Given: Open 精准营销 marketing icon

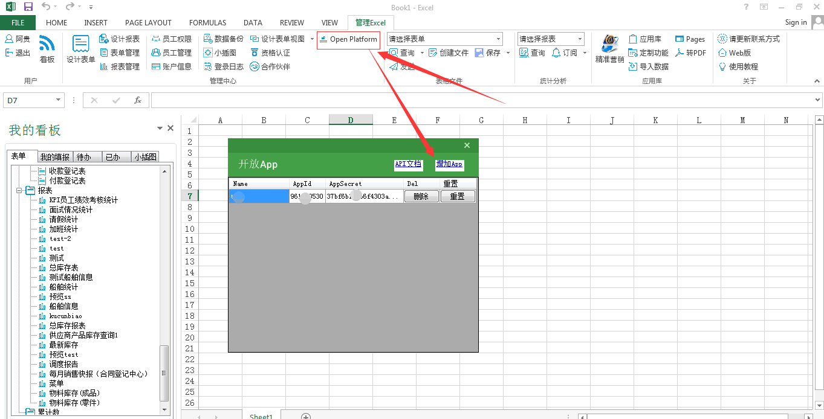Looking at the screenshot, I should 609,50.
